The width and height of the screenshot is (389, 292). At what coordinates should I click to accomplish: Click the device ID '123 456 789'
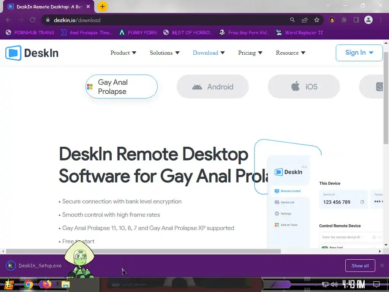pyautogui.click(x=337, y=202)
